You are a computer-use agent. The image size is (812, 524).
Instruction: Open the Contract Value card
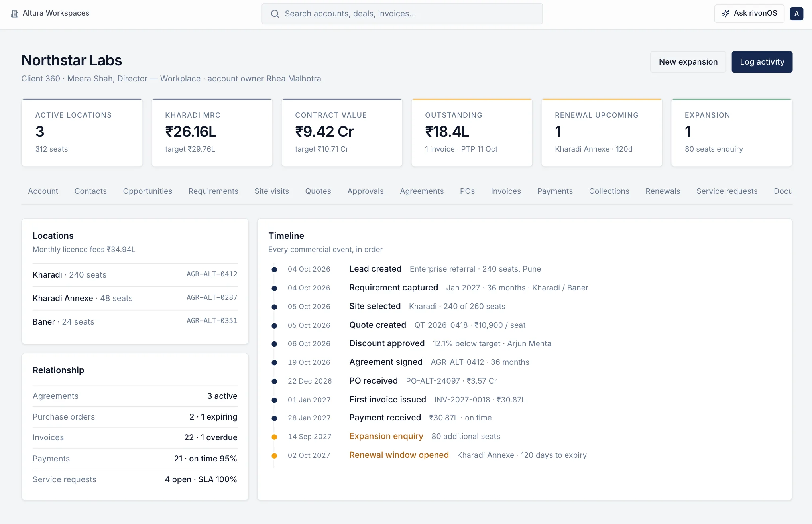(342, 133)
